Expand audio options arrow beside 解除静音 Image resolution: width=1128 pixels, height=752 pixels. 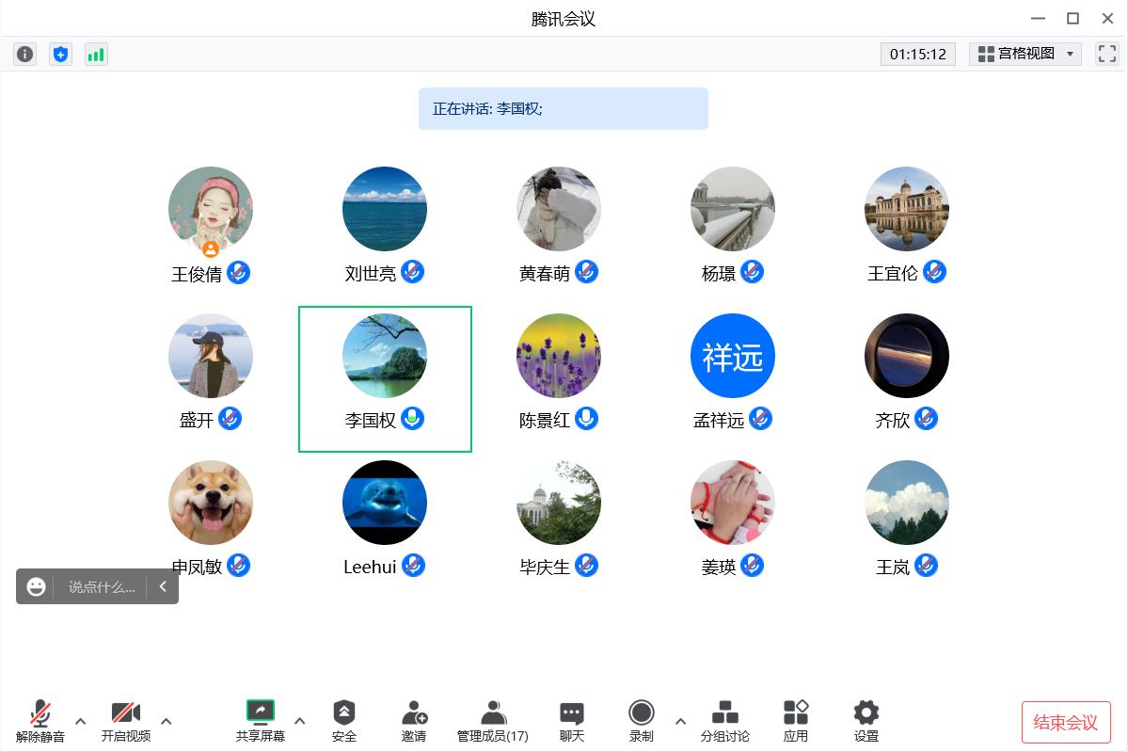tap(80, 722)
